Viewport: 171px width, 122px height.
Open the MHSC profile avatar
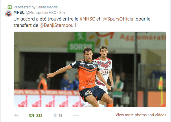[x=8, y=14]
